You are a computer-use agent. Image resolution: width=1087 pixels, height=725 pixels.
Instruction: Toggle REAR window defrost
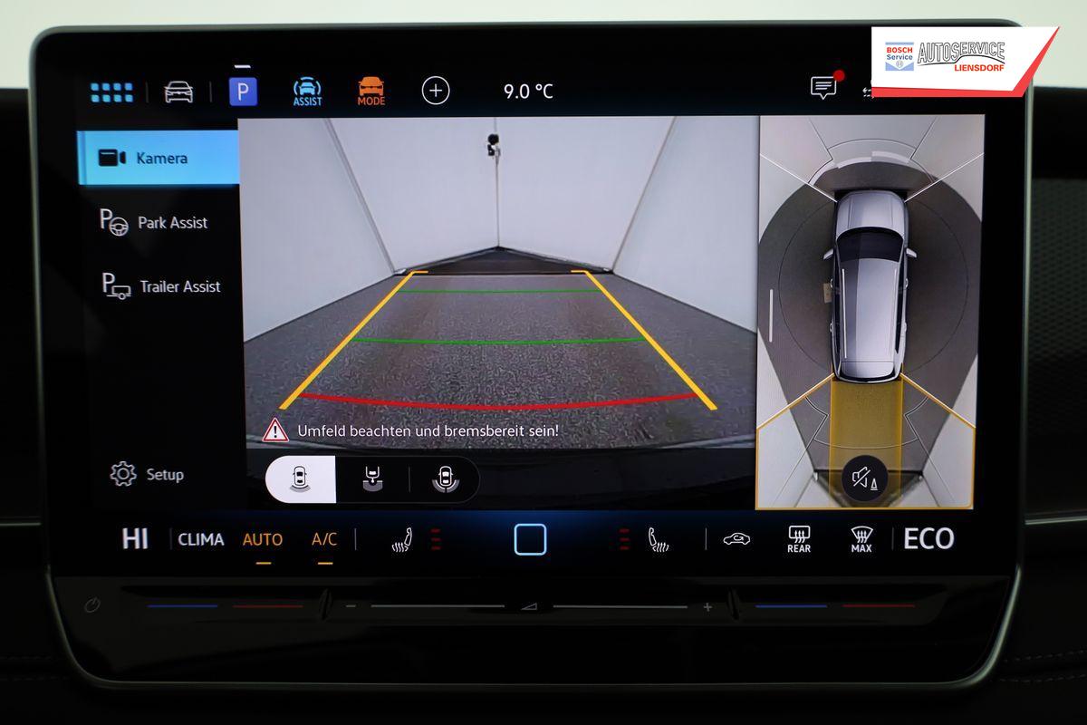point(798,539)
